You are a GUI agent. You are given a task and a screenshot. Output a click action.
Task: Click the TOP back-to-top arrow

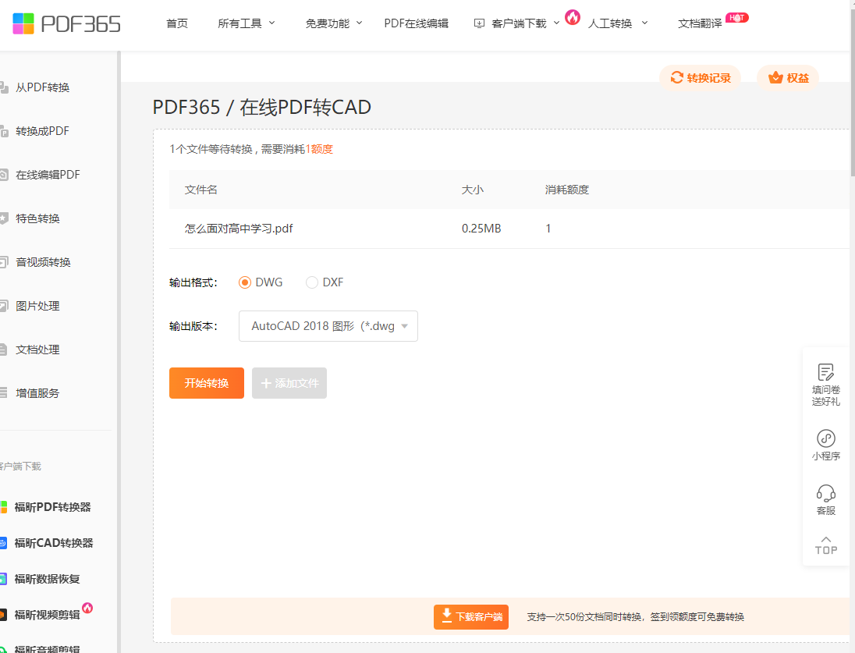825,540
